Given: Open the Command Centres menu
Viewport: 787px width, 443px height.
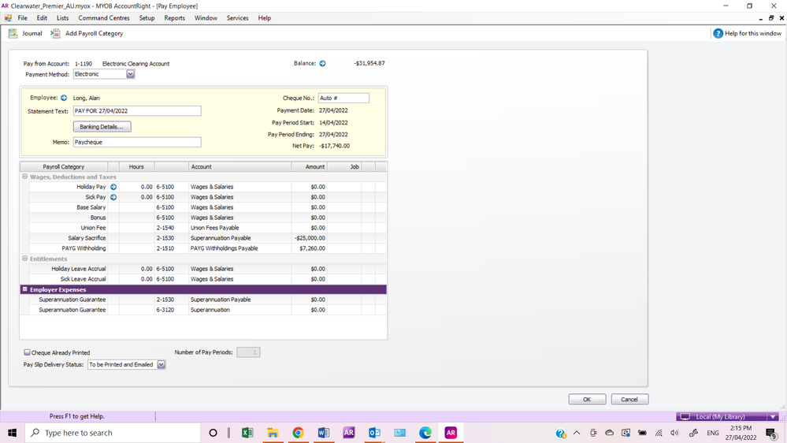Looking at the screenshot, I should pyautogui.click(x=104, y=18).
